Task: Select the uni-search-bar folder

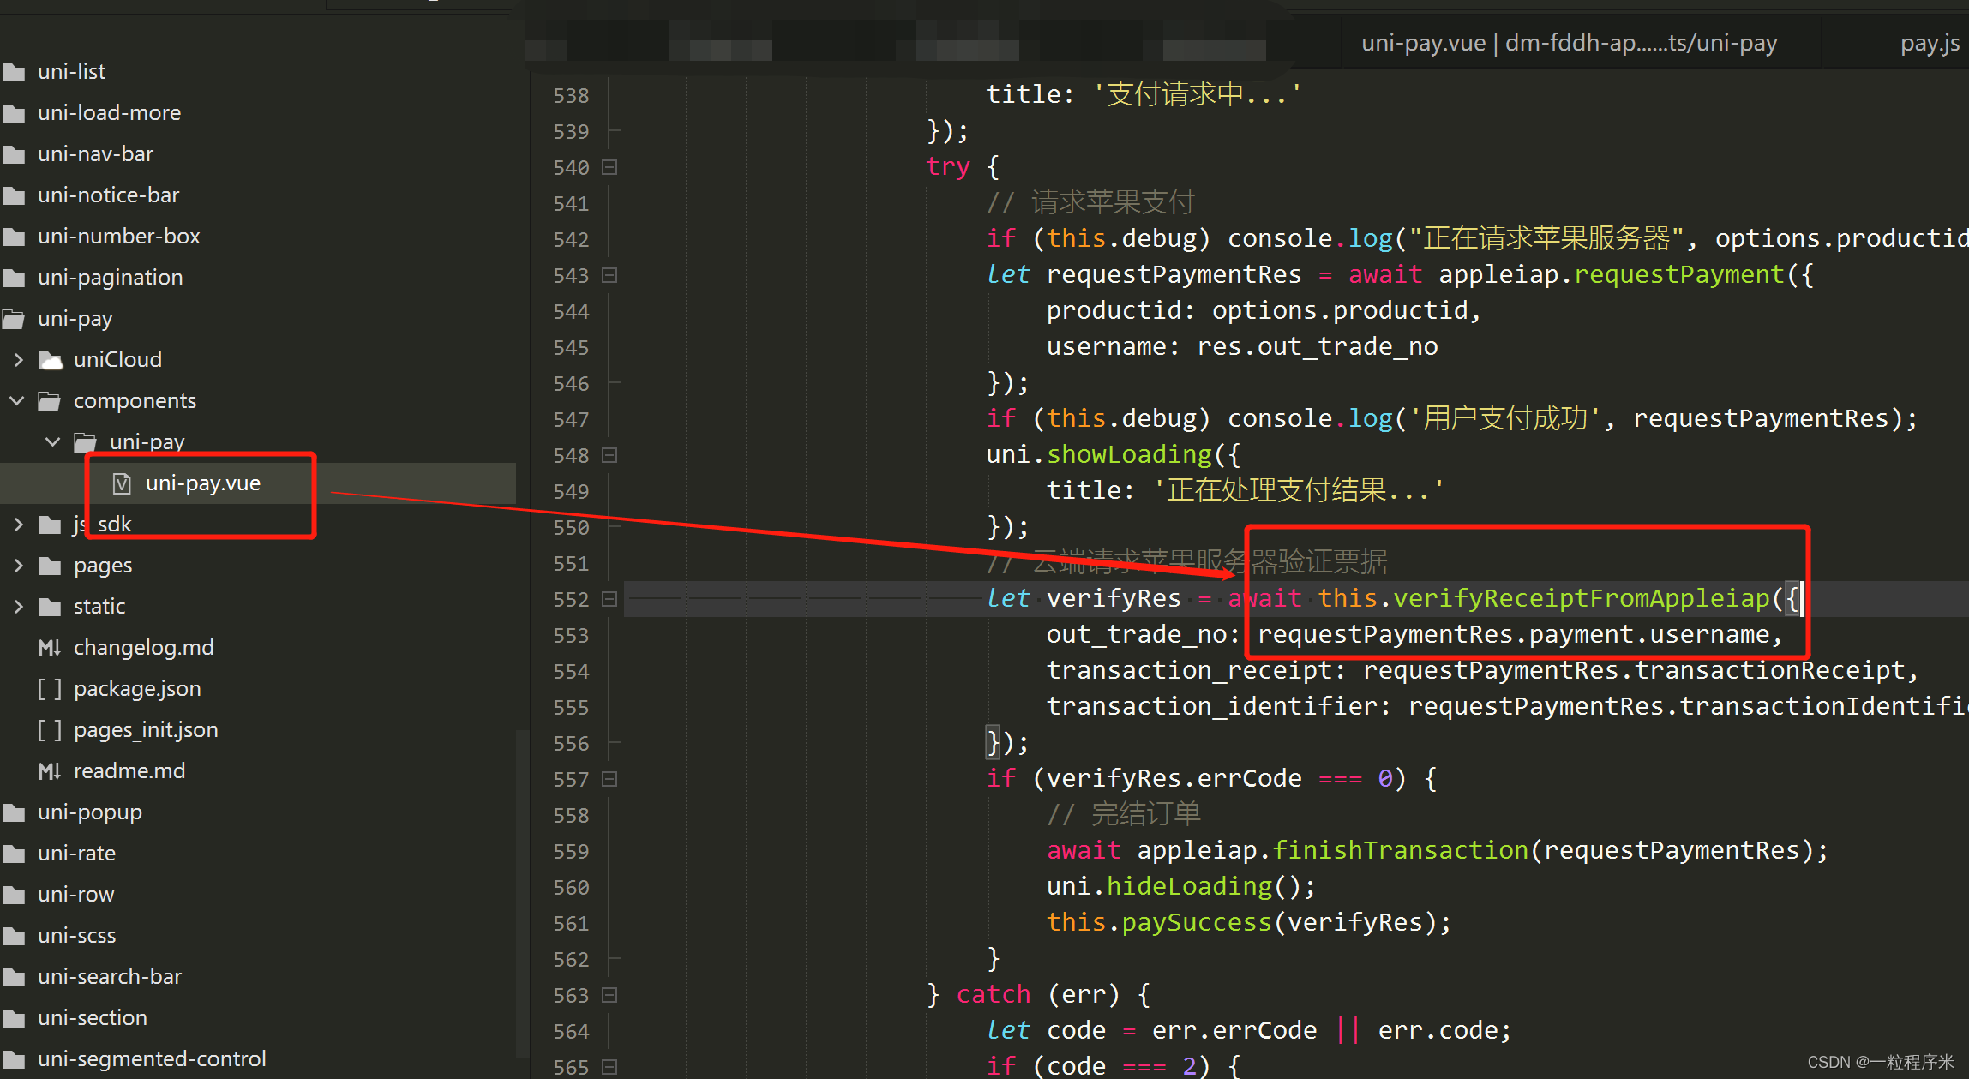Action: click(x=110, y=976)
